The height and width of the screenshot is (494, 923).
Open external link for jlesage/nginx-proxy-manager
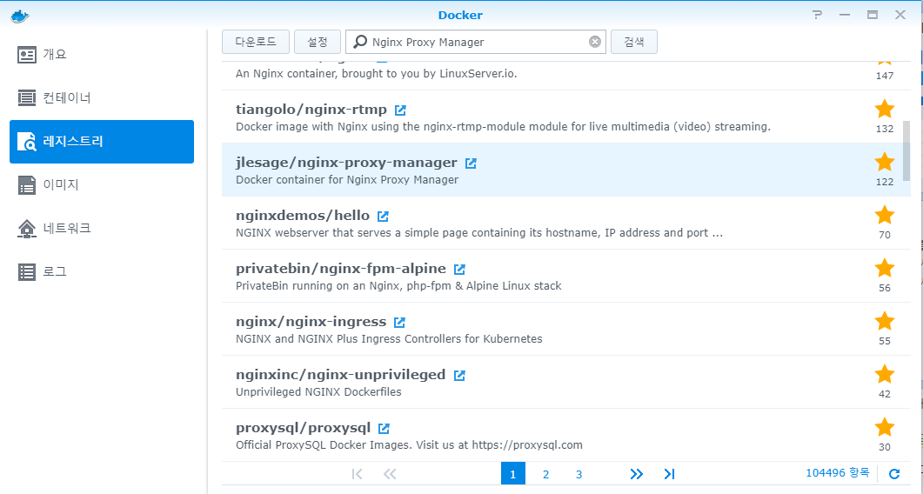click(x=471, y=164)
